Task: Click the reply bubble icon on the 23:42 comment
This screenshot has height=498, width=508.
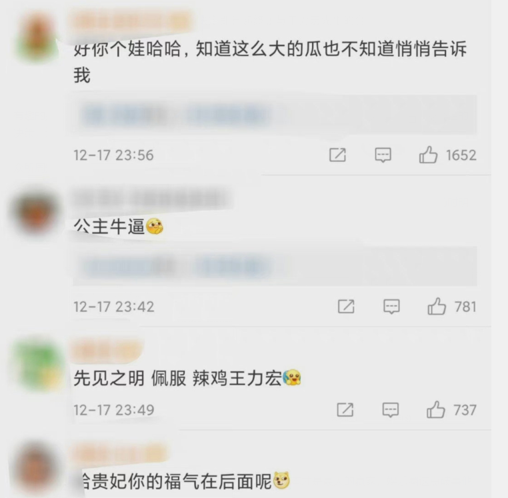Action: click(x=391, y=307)
